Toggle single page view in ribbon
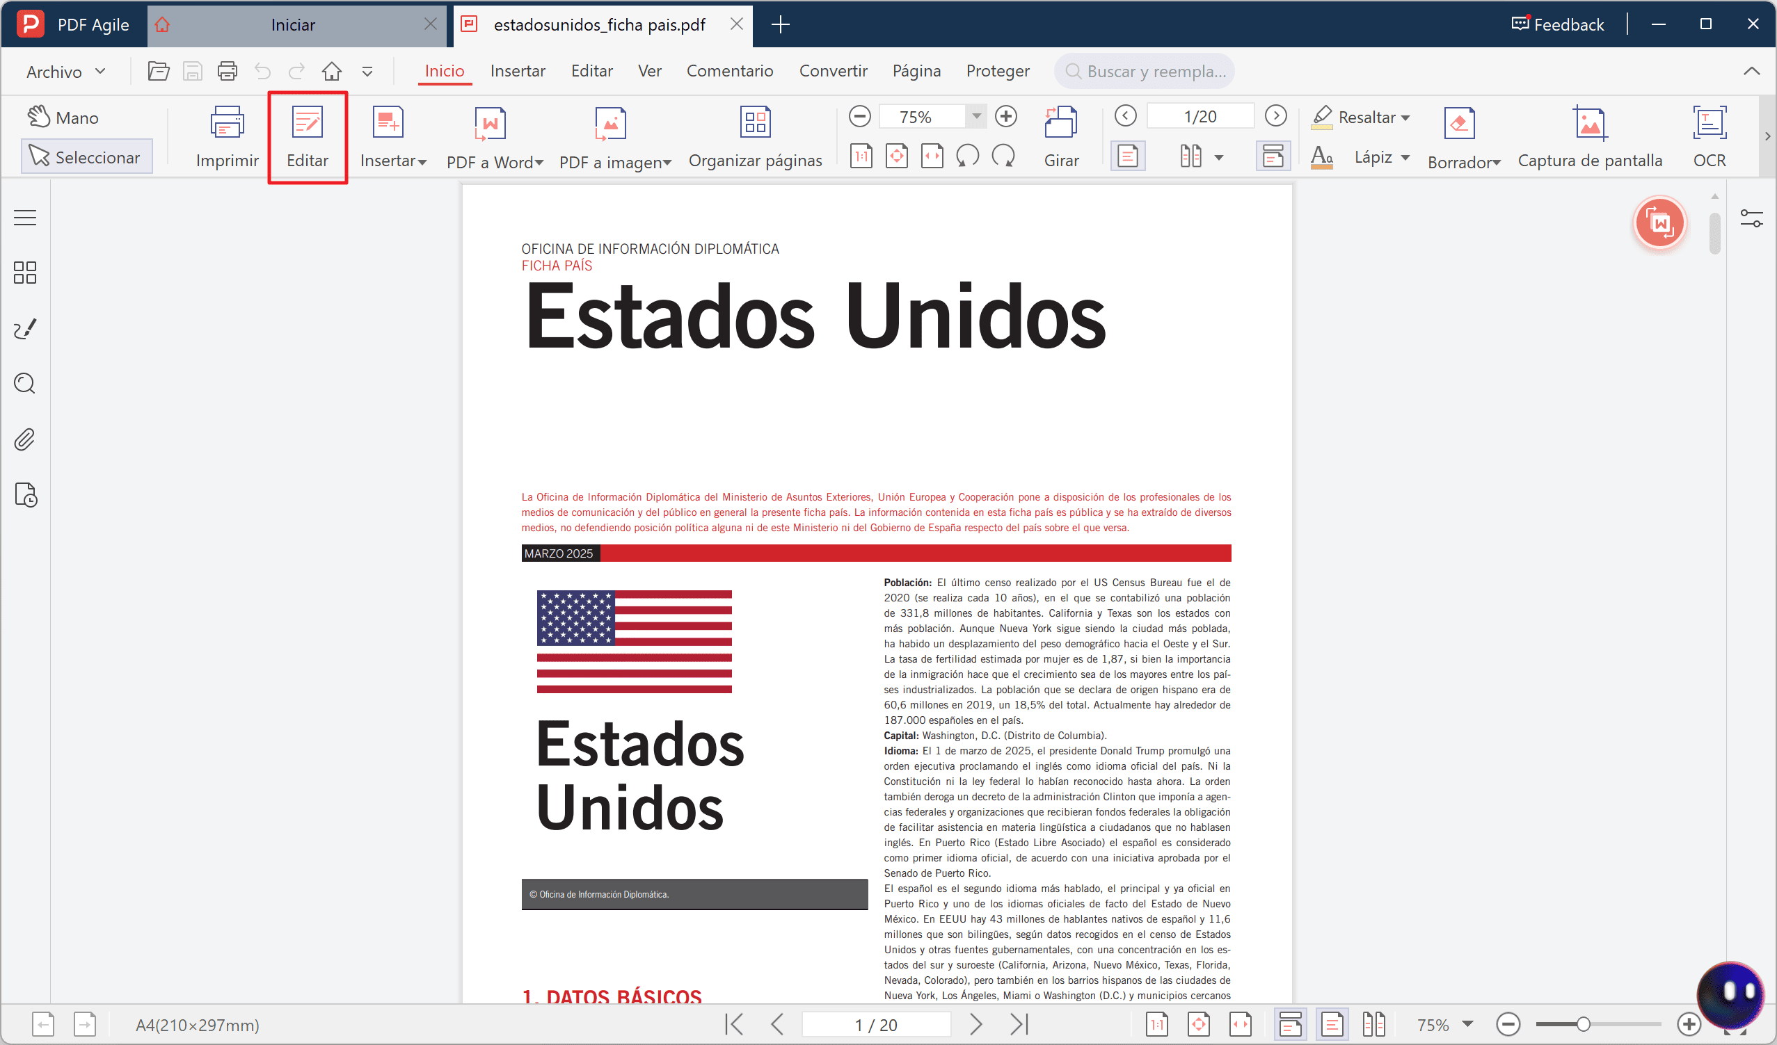Viewport: 1777px width, 1045px height. (1128, 156)
